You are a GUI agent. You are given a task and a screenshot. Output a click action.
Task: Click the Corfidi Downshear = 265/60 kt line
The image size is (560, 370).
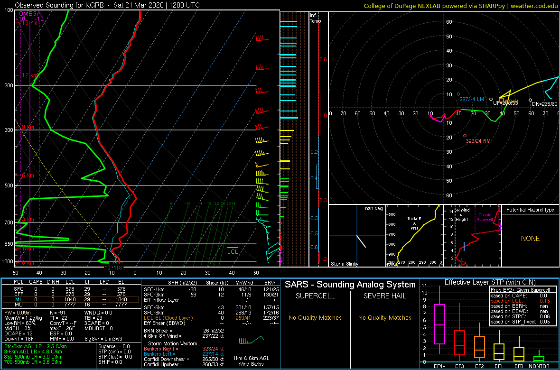(184, 359)
